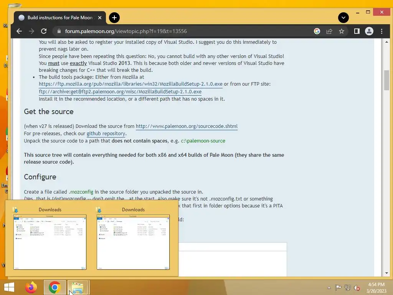The image size is (393, 295).
Task: Open the network status tray icon
Action: point(347,287)
